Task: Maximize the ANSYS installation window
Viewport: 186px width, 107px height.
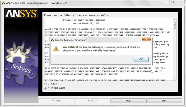Action: coord(172,2)
